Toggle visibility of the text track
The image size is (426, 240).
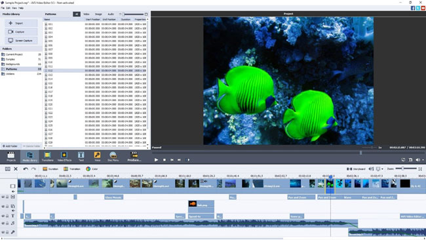point(3,216)
